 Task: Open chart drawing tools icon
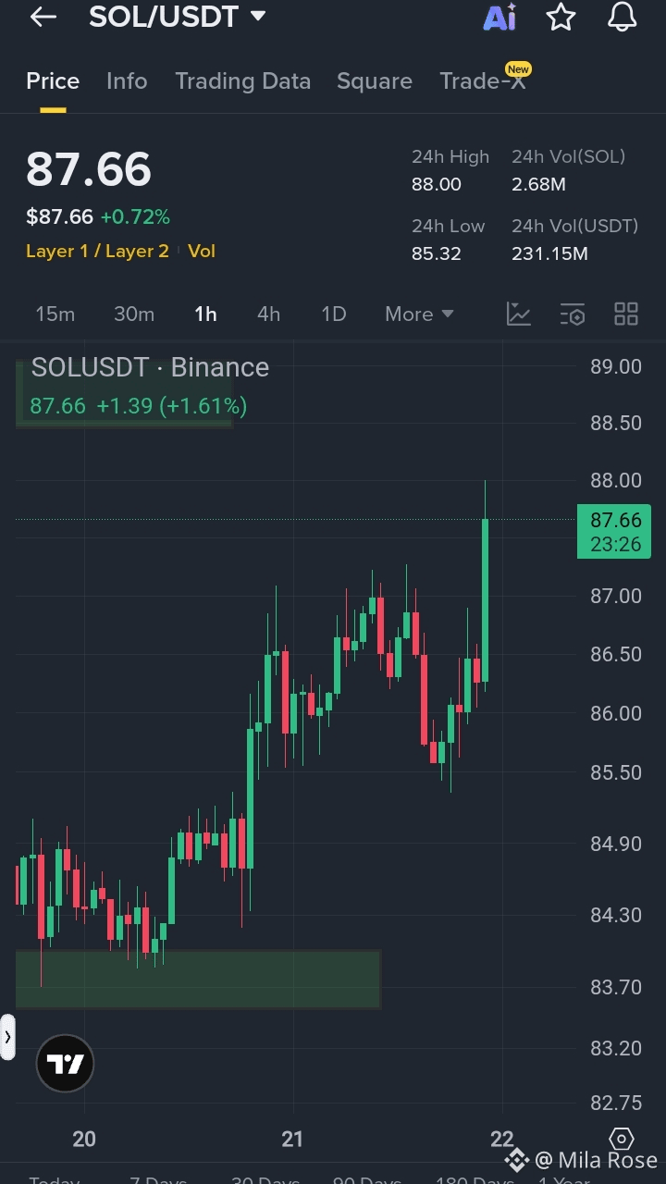(519, 314)
